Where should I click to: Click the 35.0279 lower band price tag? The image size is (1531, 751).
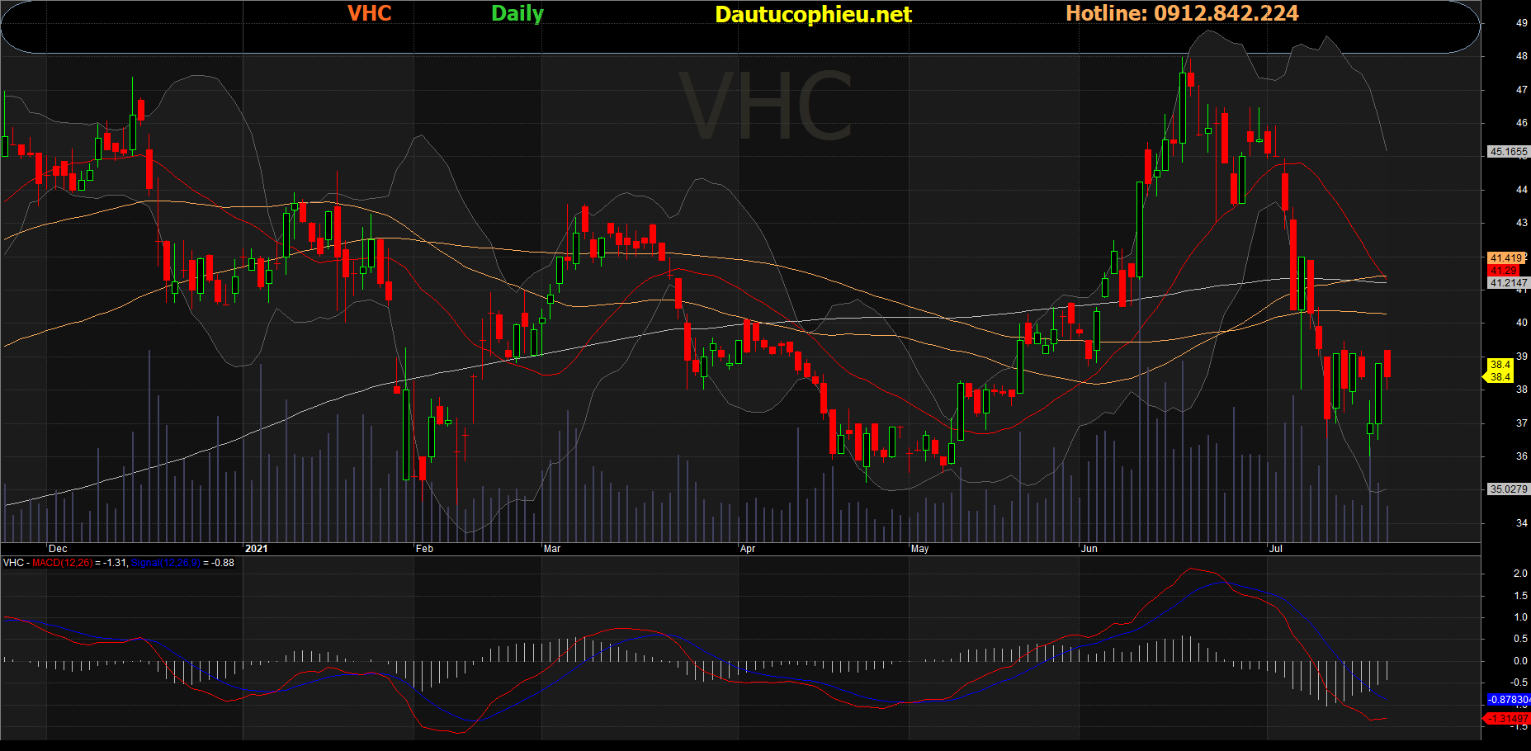tap(1508, 489)
